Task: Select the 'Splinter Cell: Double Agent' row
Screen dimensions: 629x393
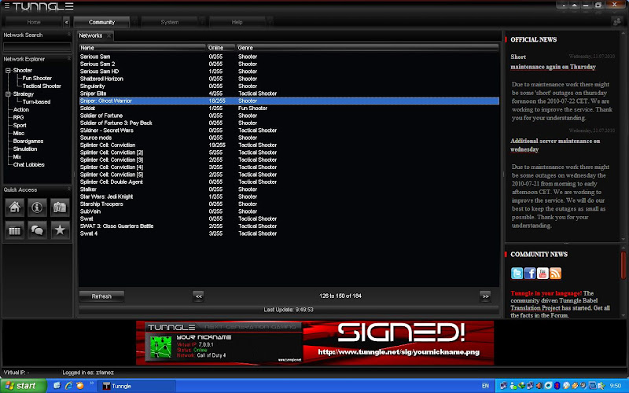Action: [289, 182]
